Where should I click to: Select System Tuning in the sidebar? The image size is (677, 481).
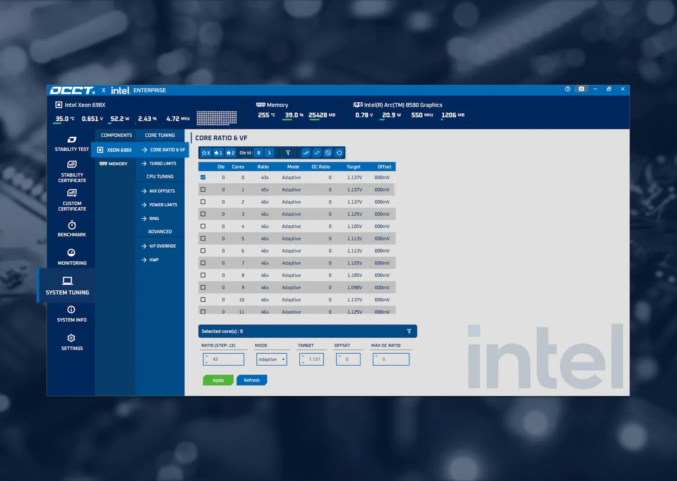coord(67,286)
